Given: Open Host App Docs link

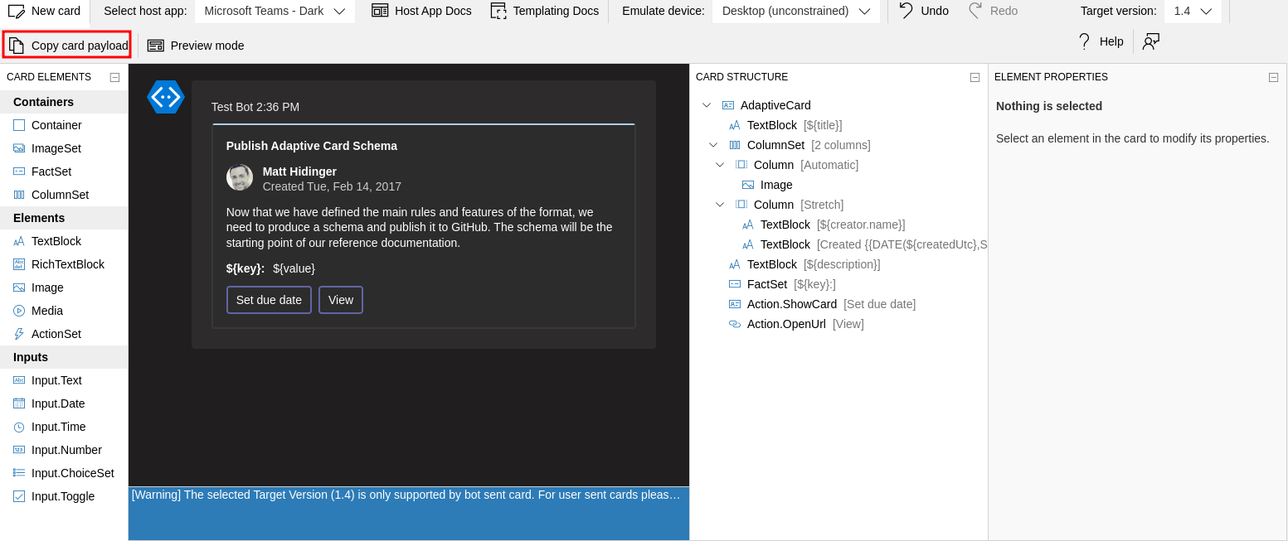Looking at the screenshot, I should [421, 11].
